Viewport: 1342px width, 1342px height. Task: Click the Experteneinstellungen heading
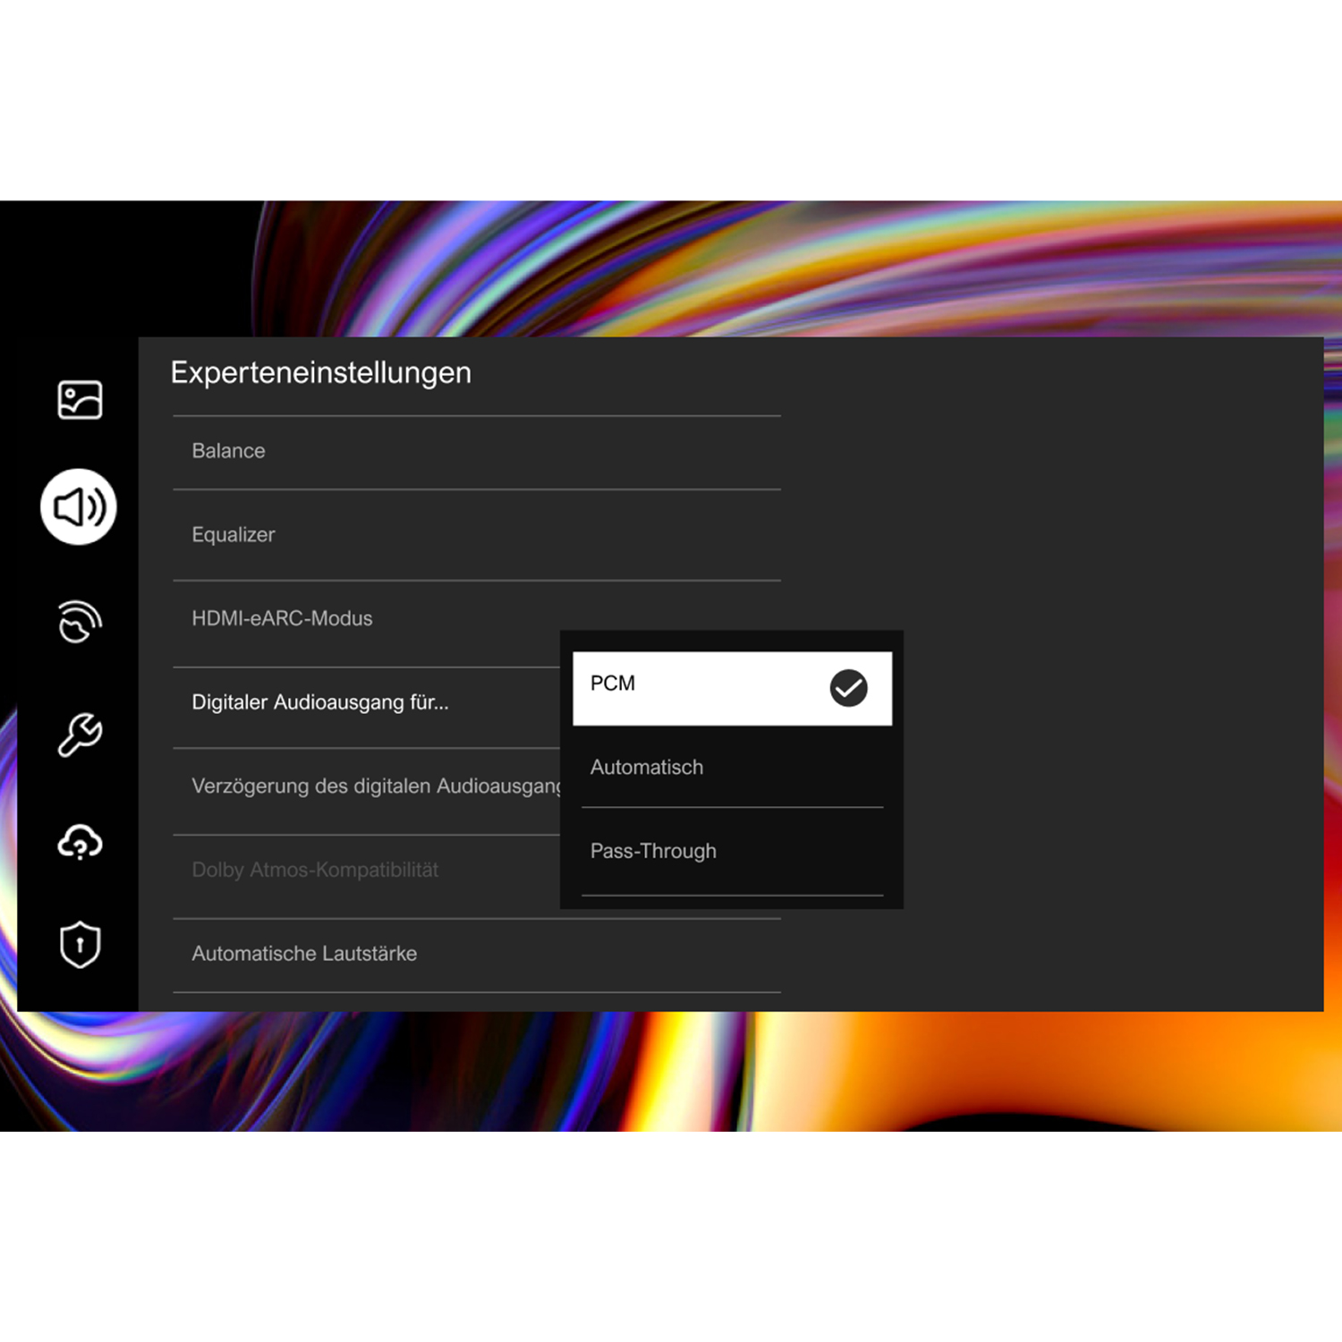[x=320, y=373]
